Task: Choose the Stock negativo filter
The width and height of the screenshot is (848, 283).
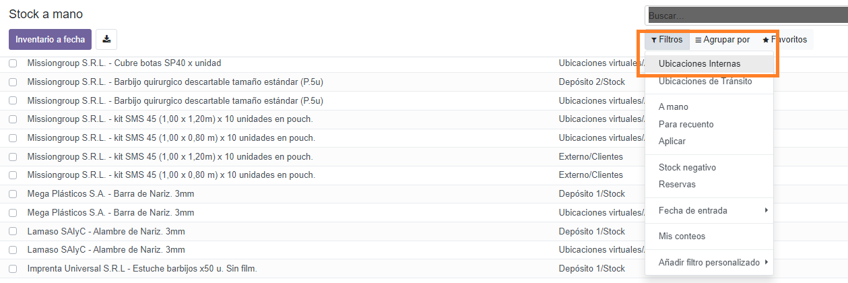Action: click(x=687, y=168)
